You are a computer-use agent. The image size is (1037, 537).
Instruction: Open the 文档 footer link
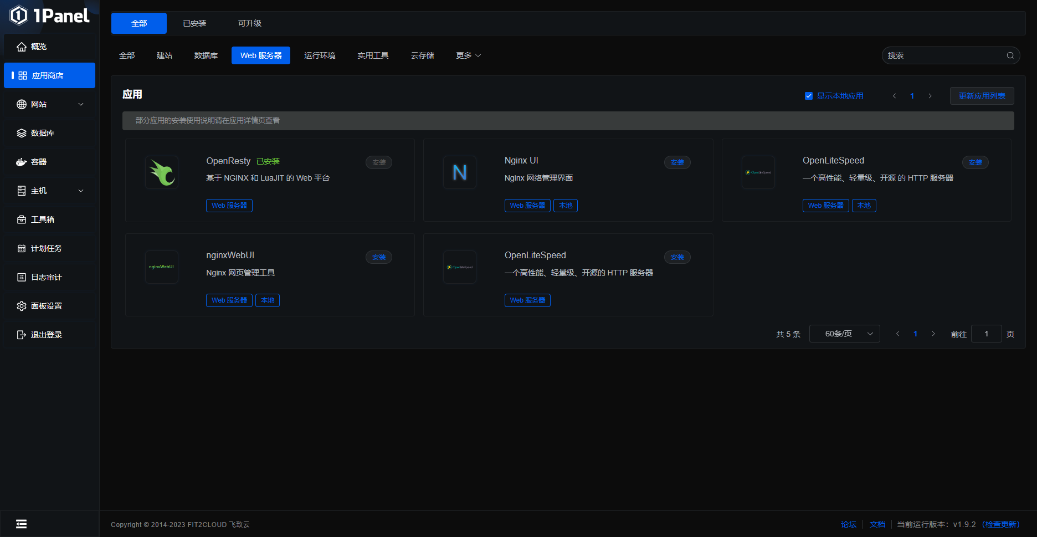pos(877,524)
